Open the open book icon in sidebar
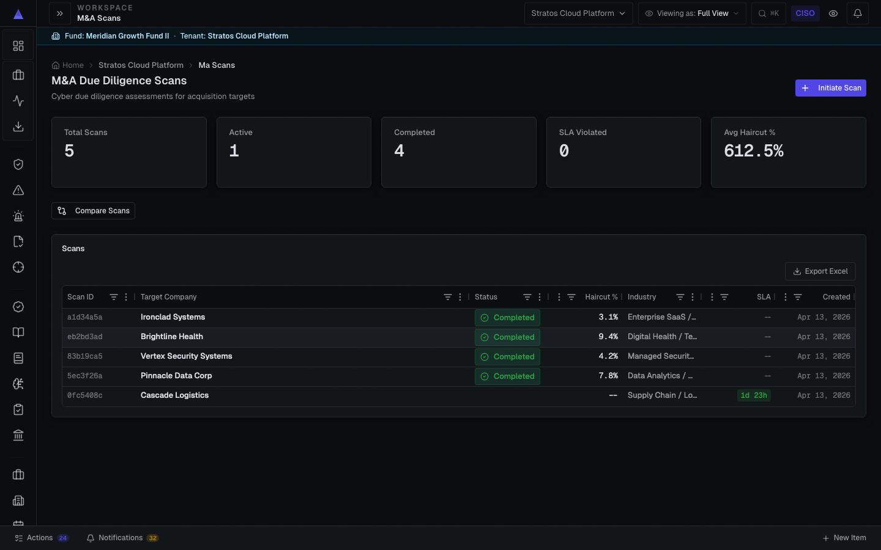 [18, 332]
